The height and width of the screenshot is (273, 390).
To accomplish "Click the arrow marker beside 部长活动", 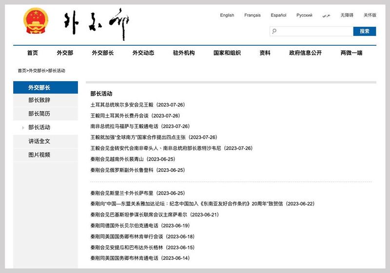I will (23, 127).
